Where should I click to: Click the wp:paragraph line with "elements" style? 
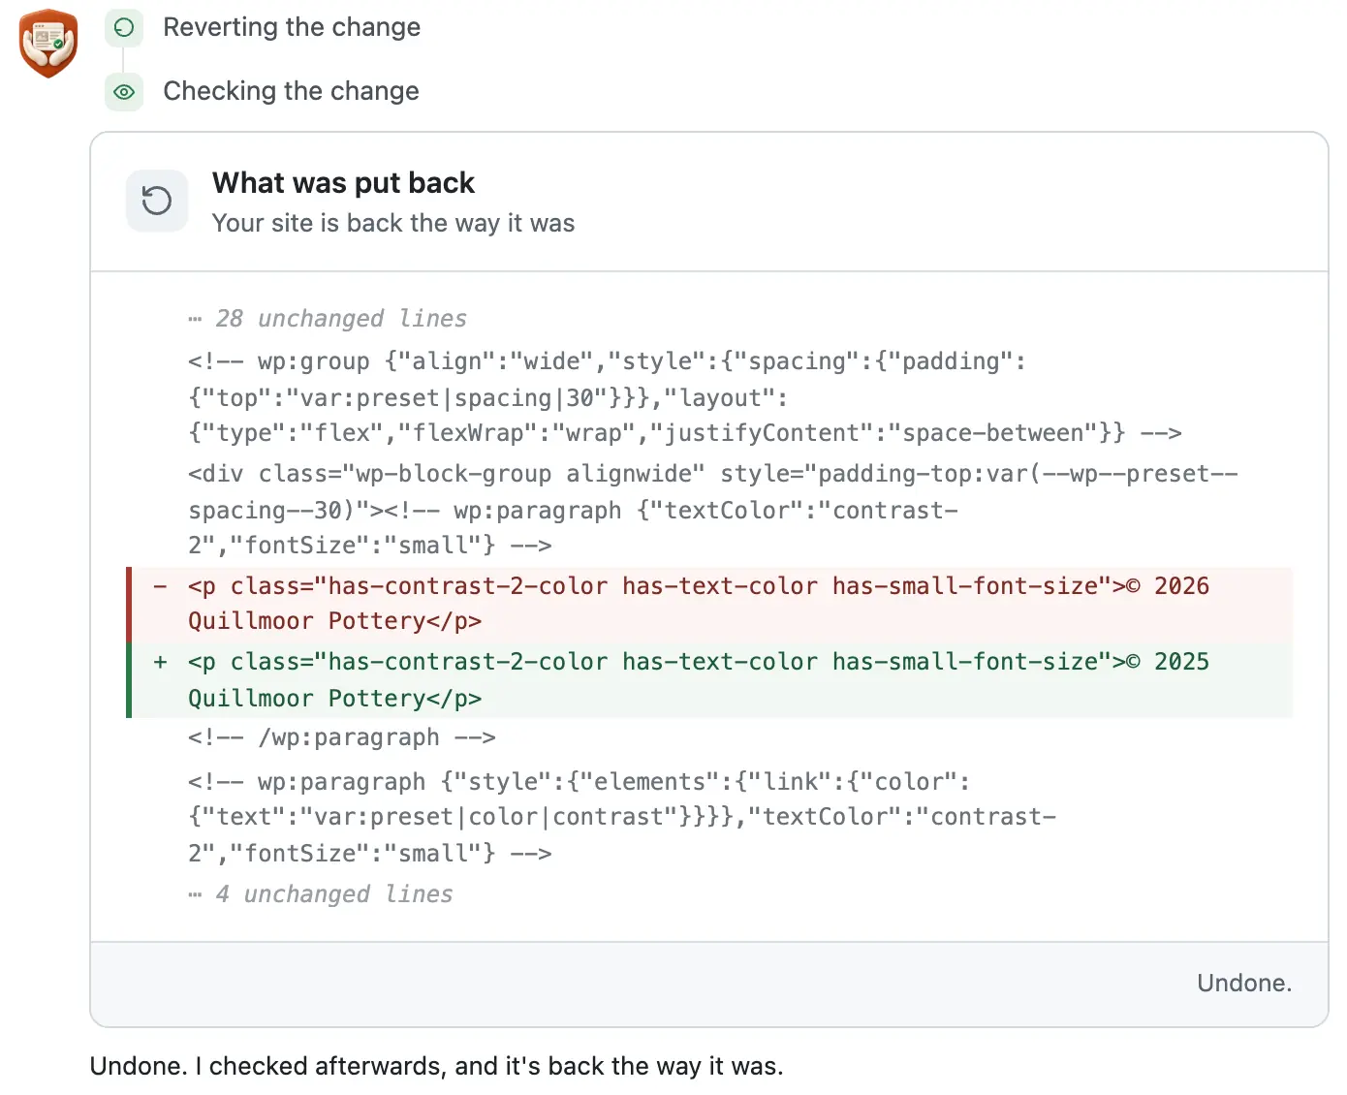point(622,817)
